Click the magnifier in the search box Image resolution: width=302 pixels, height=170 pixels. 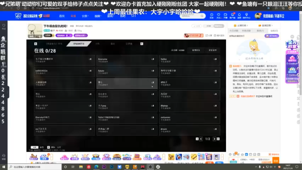point(202,16)
